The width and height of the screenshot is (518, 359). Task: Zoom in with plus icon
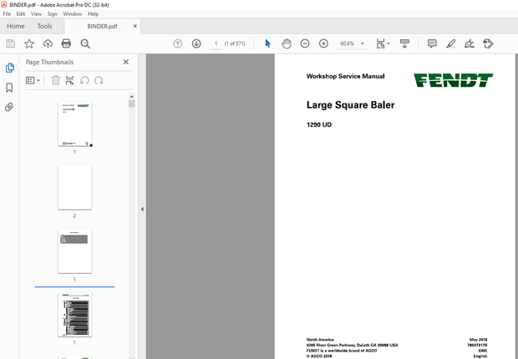[324, 43]
